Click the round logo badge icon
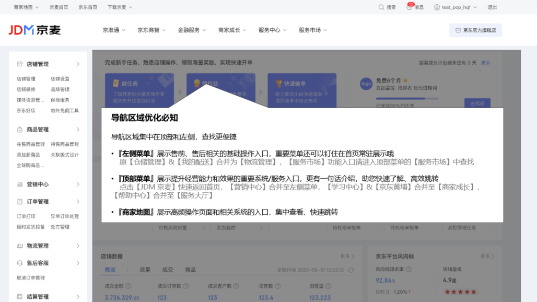This screenshot has width=537, height=302. (366, 84)
